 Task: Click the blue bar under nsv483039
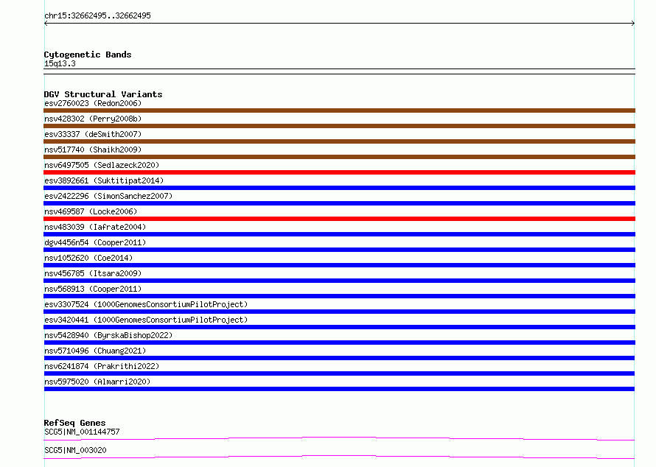click(339, 234)
